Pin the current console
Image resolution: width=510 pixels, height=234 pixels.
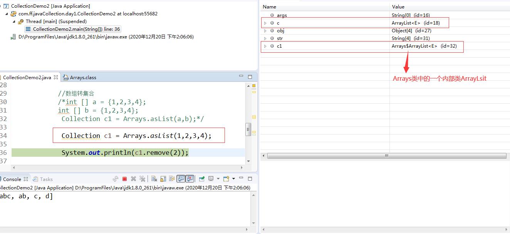[201, 179]
